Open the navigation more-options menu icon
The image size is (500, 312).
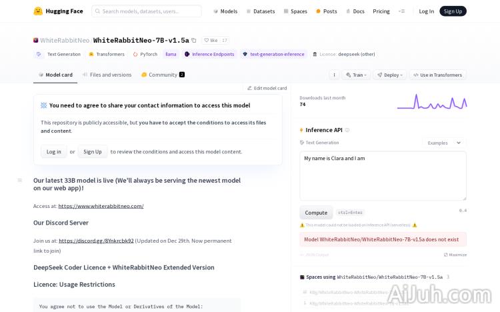(401, 11)
